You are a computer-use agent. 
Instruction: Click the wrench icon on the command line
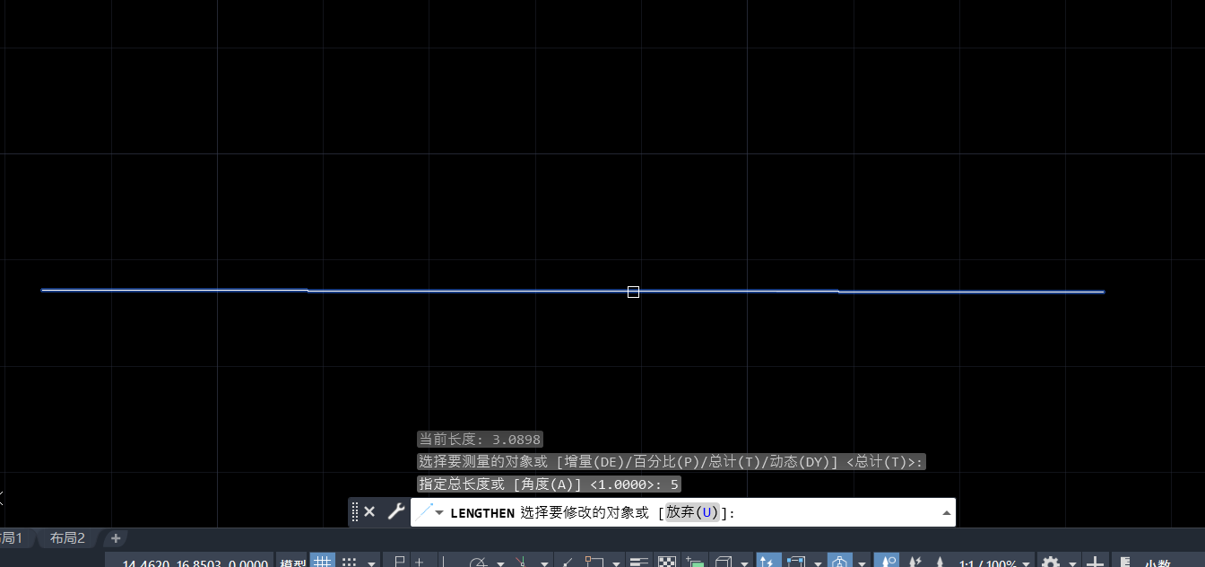[395, 511]
